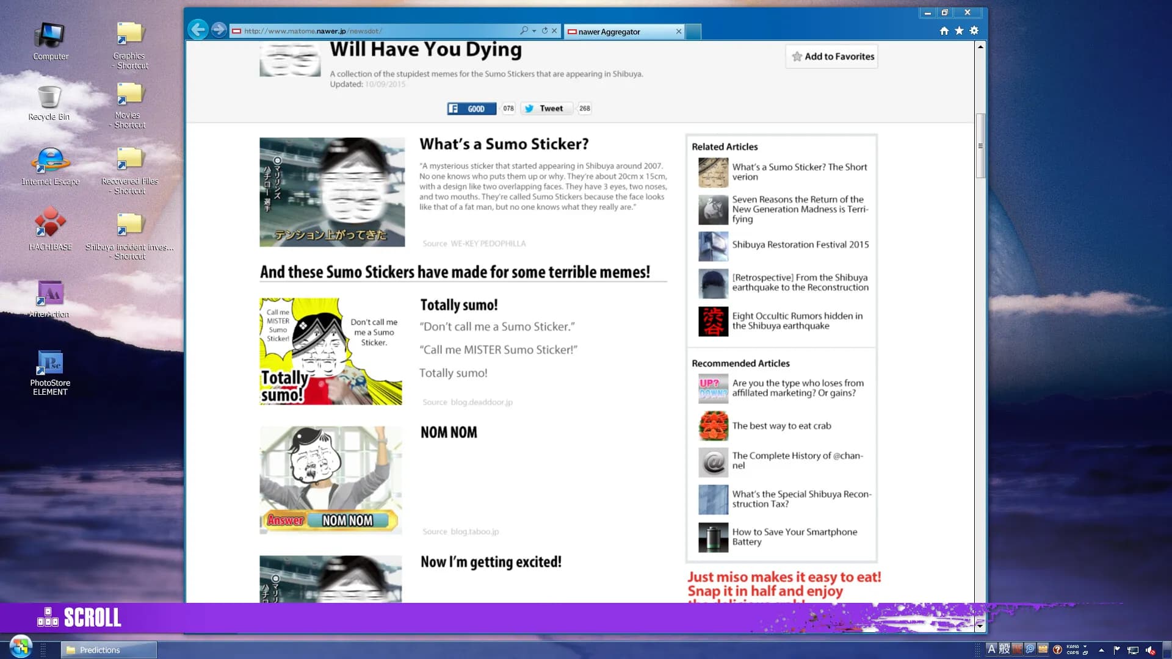Viewport: 1172px width, 659px height.
Task: Click the browser home icon in the toolbar
Action: 944,31
